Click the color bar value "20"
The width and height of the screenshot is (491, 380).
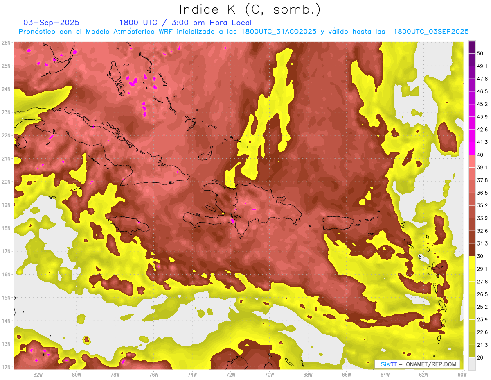(x=480, y=357)
